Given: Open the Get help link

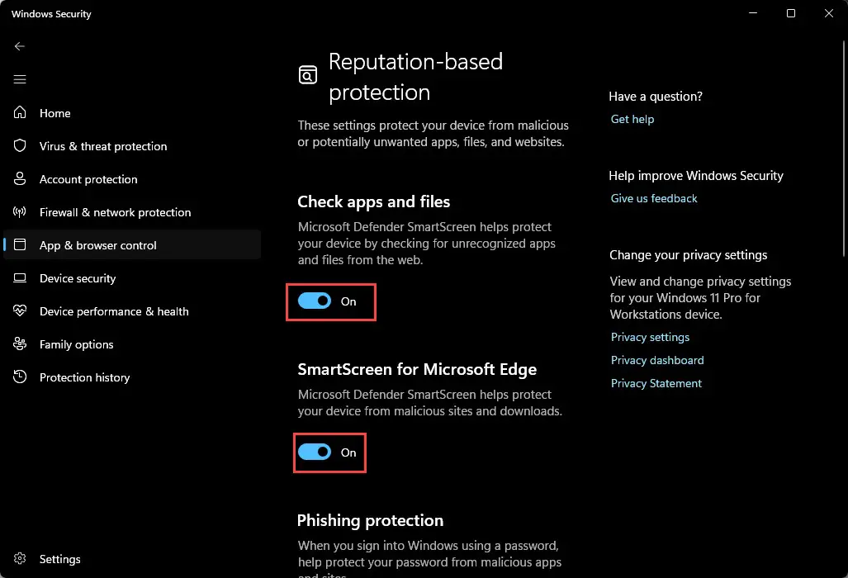Looking at the screenshot, I should pyautogui.click(x=632, y=119).
